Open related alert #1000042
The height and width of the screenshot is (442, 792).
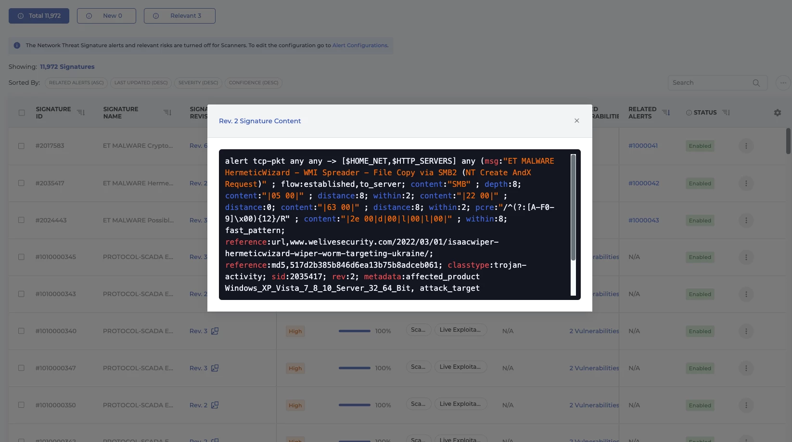coord(643,183)
